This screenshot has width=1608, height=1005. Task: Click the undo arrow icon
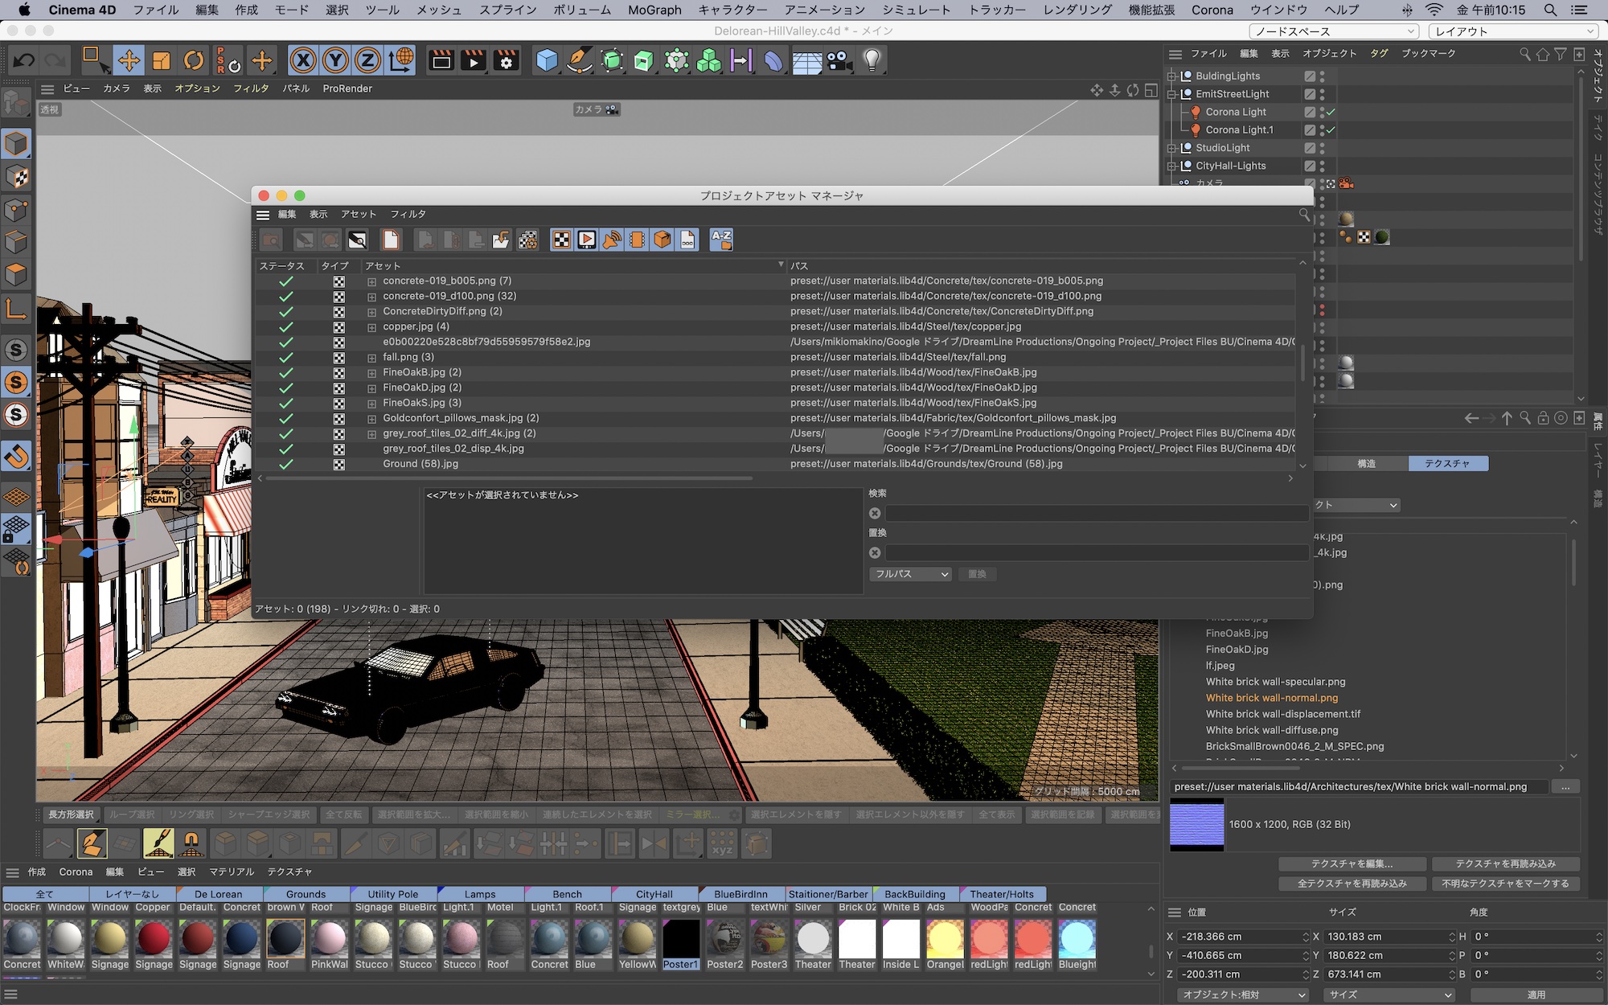tap(24, 60)
